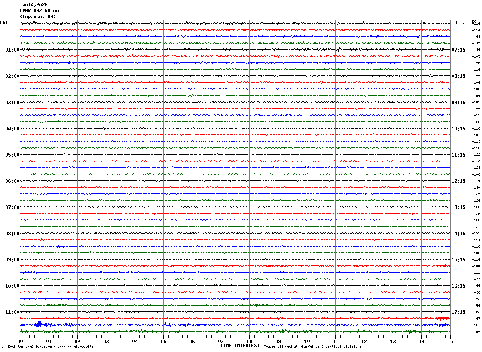The image size is (482, 352).
Task: Click the TIME (MINUTES) axis title
Action: 240,346
